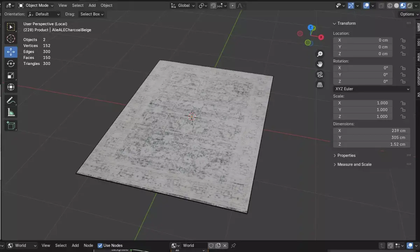The width and height of the screenshot is (420, 252).
Task: Click the zoom viewport magnifier icon
Action: tap(320, 54)
